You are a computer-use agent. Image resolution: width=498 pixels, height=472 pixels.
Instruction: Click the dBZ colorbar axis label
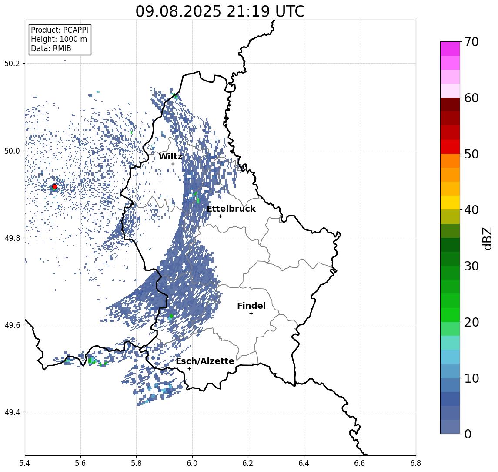tap(487, 238)
